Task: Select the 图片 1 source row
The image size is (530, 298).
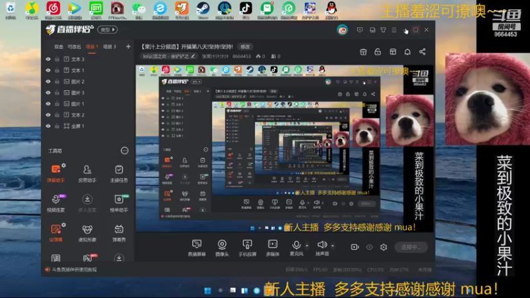Action: point(87,104)
